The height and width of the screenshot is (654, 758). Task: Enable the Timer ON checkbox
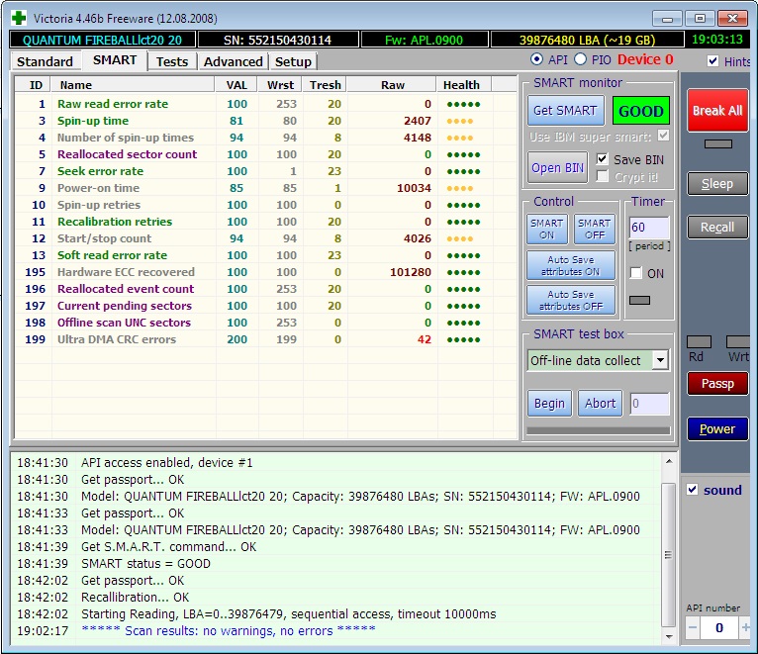(635, 273)
